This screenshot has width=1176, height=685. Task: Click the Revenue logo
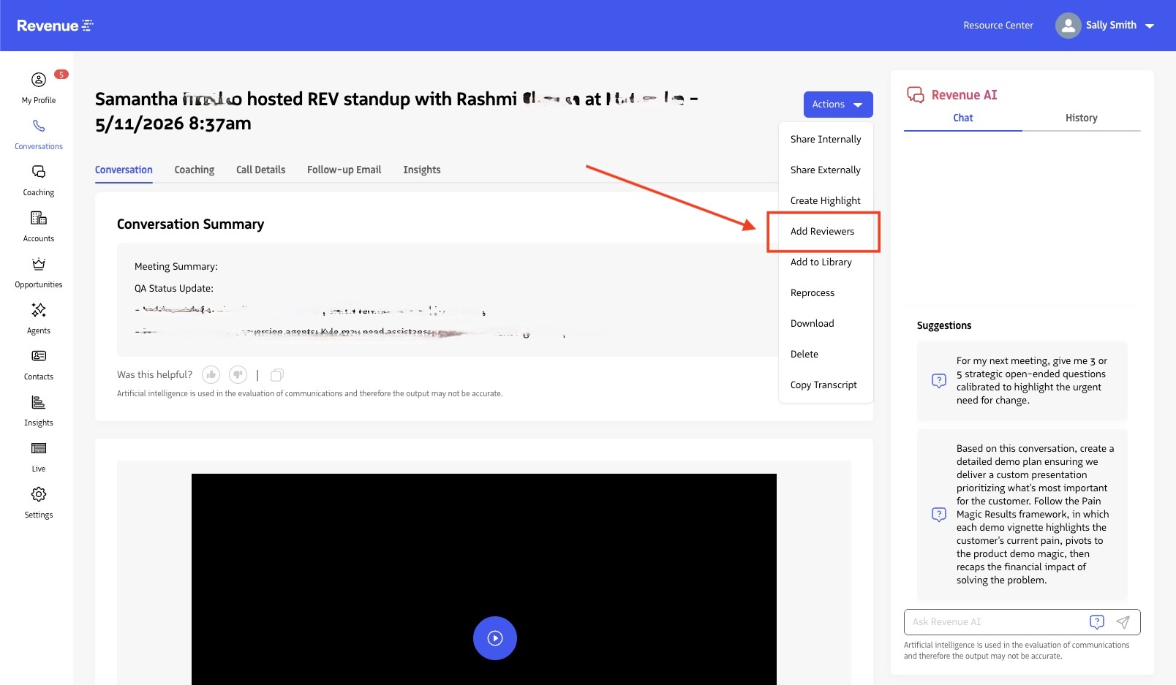click(x=56, y=26)
